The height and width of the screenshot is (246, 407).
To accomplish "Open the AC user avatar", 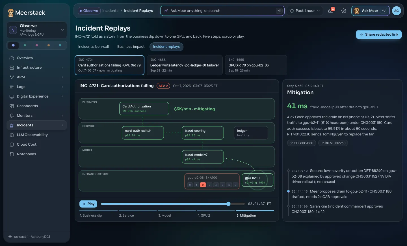I will click(x=397, y=11).
